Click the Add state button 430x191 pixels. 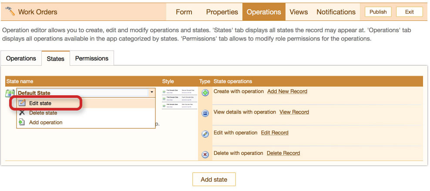(x=214, y=179)
